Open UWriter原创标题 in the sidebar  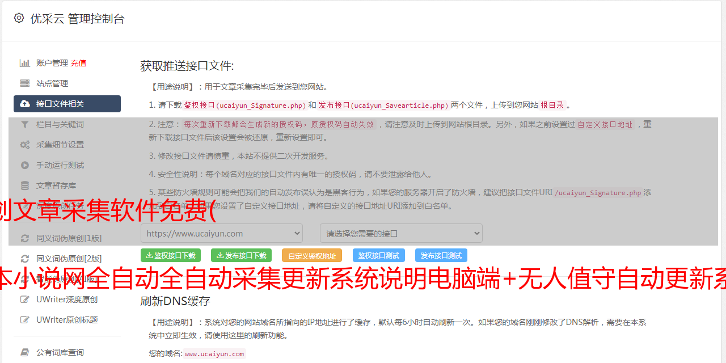click(x=67, y=320)
